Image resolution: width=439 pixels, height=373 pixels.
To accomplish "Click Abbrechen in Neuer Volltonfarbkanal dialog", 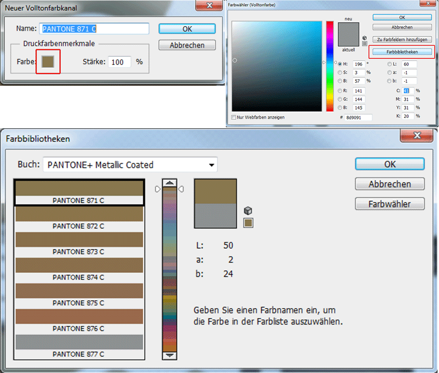I will click(187, 45).
